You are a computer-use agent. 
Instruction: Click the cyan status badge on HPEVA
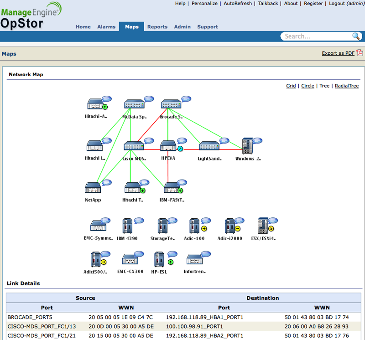tap(180, 149)
